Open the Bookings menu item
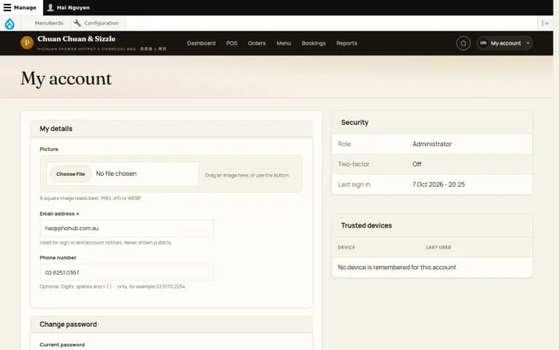The image size is (559, 350). (x=314, y=43)
